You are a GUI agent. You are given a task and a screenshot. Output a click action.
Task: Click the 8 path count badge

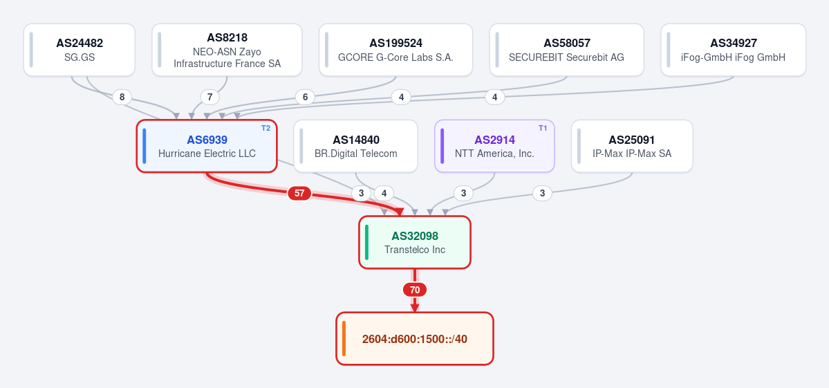pos(122,97)
